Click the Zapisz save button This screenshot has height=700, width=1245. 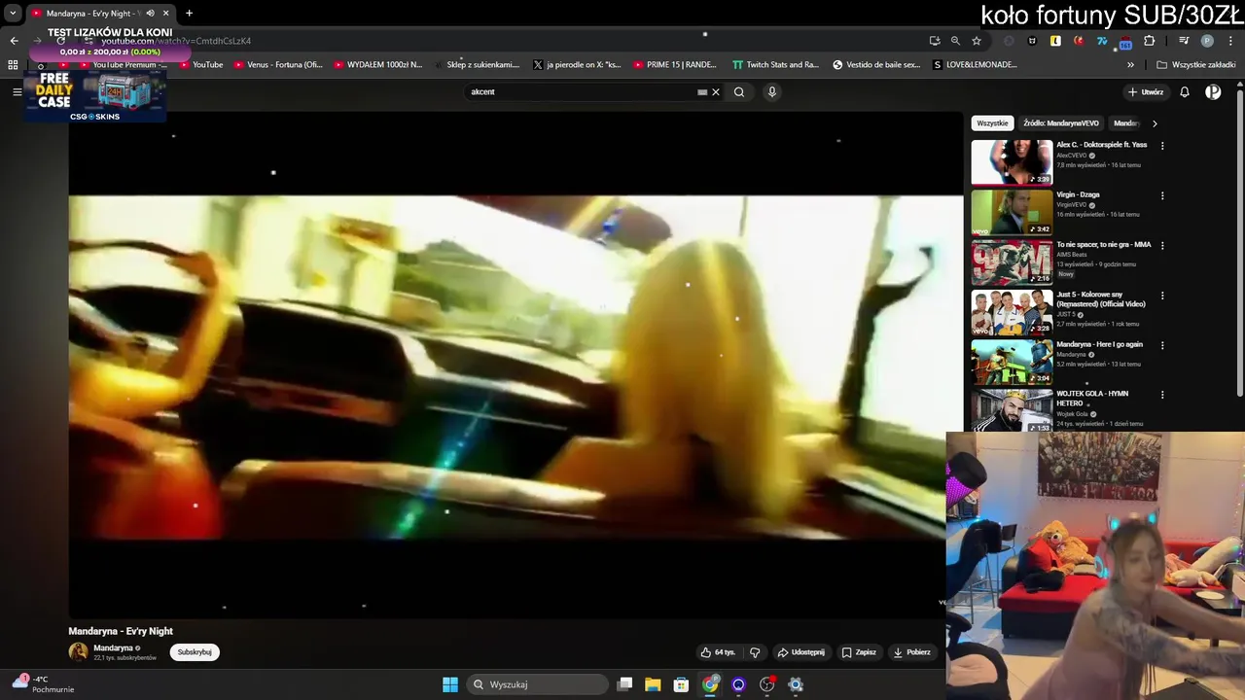(x=859, y=652)
